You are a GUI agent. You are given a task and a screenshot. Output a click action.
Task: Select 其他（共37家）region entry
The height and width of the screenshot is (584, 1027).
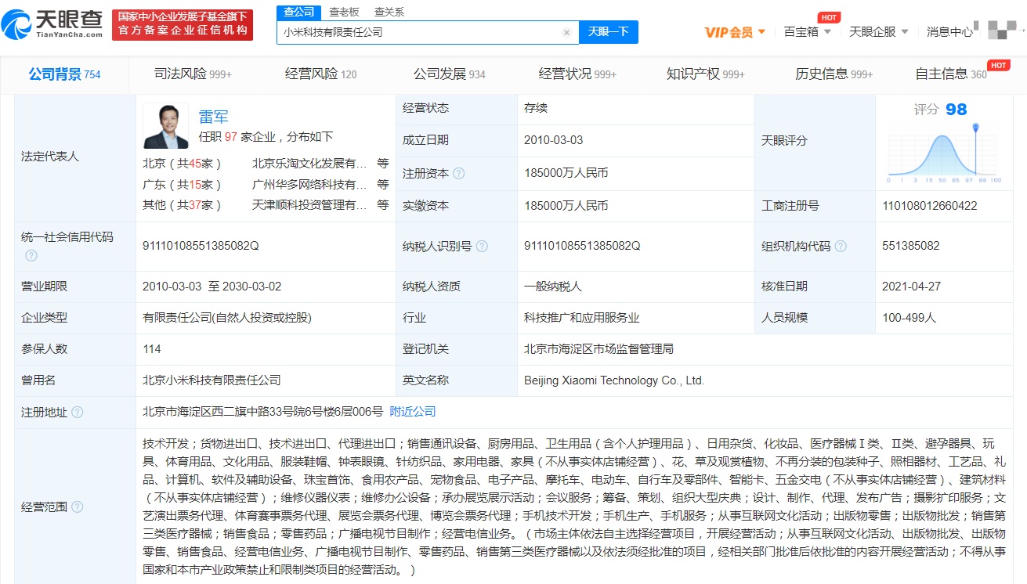tap(183, 205)
